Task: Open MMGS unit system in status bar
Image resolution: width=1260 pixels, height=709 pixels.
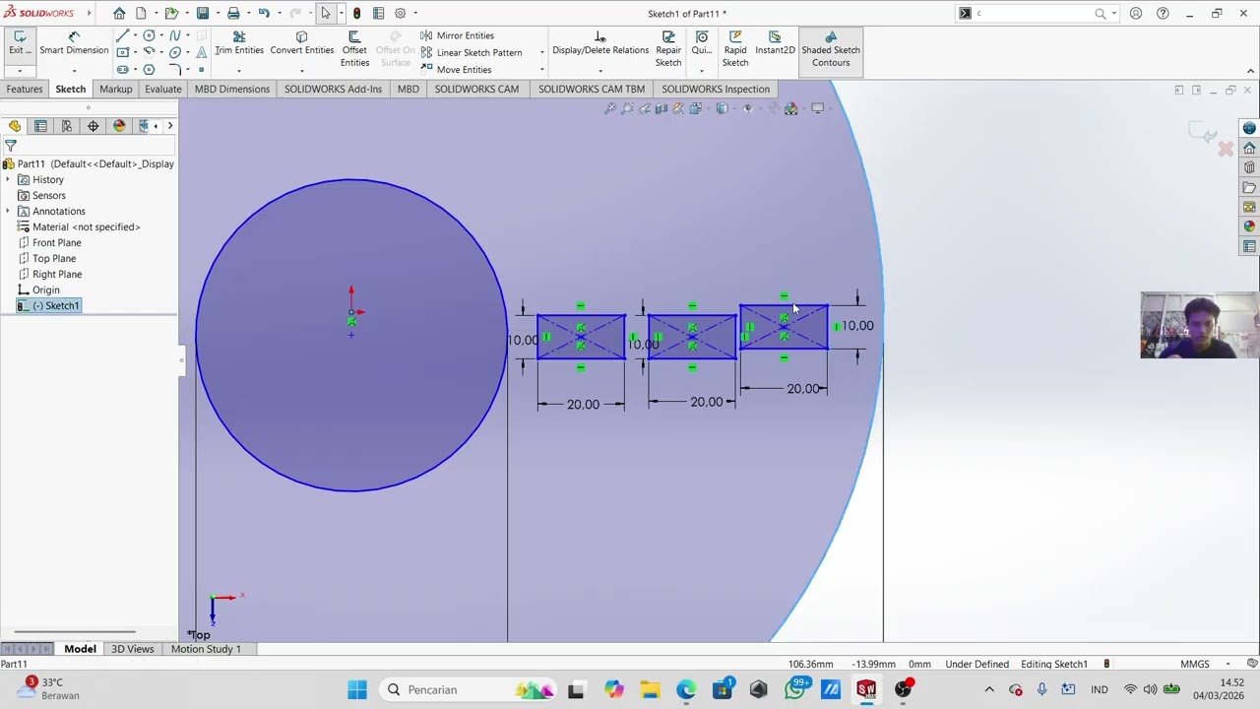Action: [1194, 664]
